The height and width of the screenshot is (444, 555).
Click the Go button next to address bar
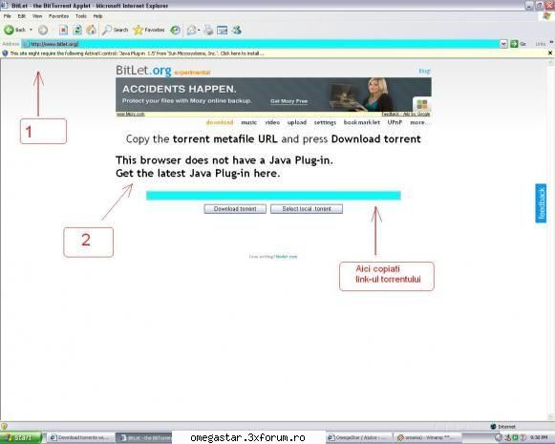(518, 44)
